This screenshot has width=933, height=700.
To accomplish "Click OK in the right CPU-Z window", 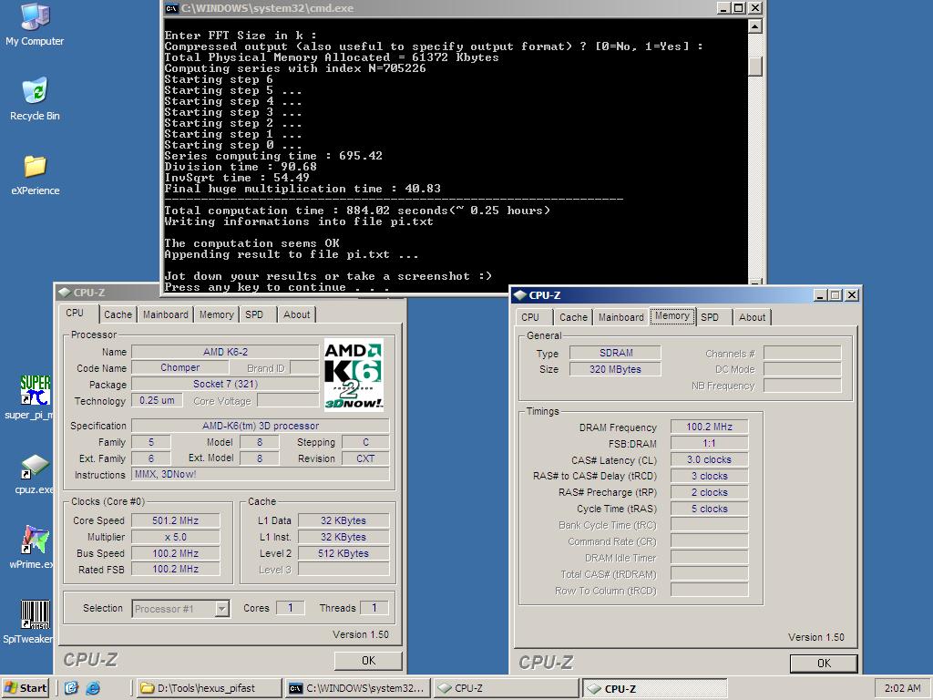I will click(x=824, y=664).
